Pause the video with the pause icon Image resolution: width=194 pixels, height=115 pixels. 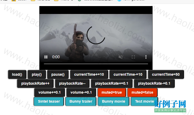click(46, 57)
